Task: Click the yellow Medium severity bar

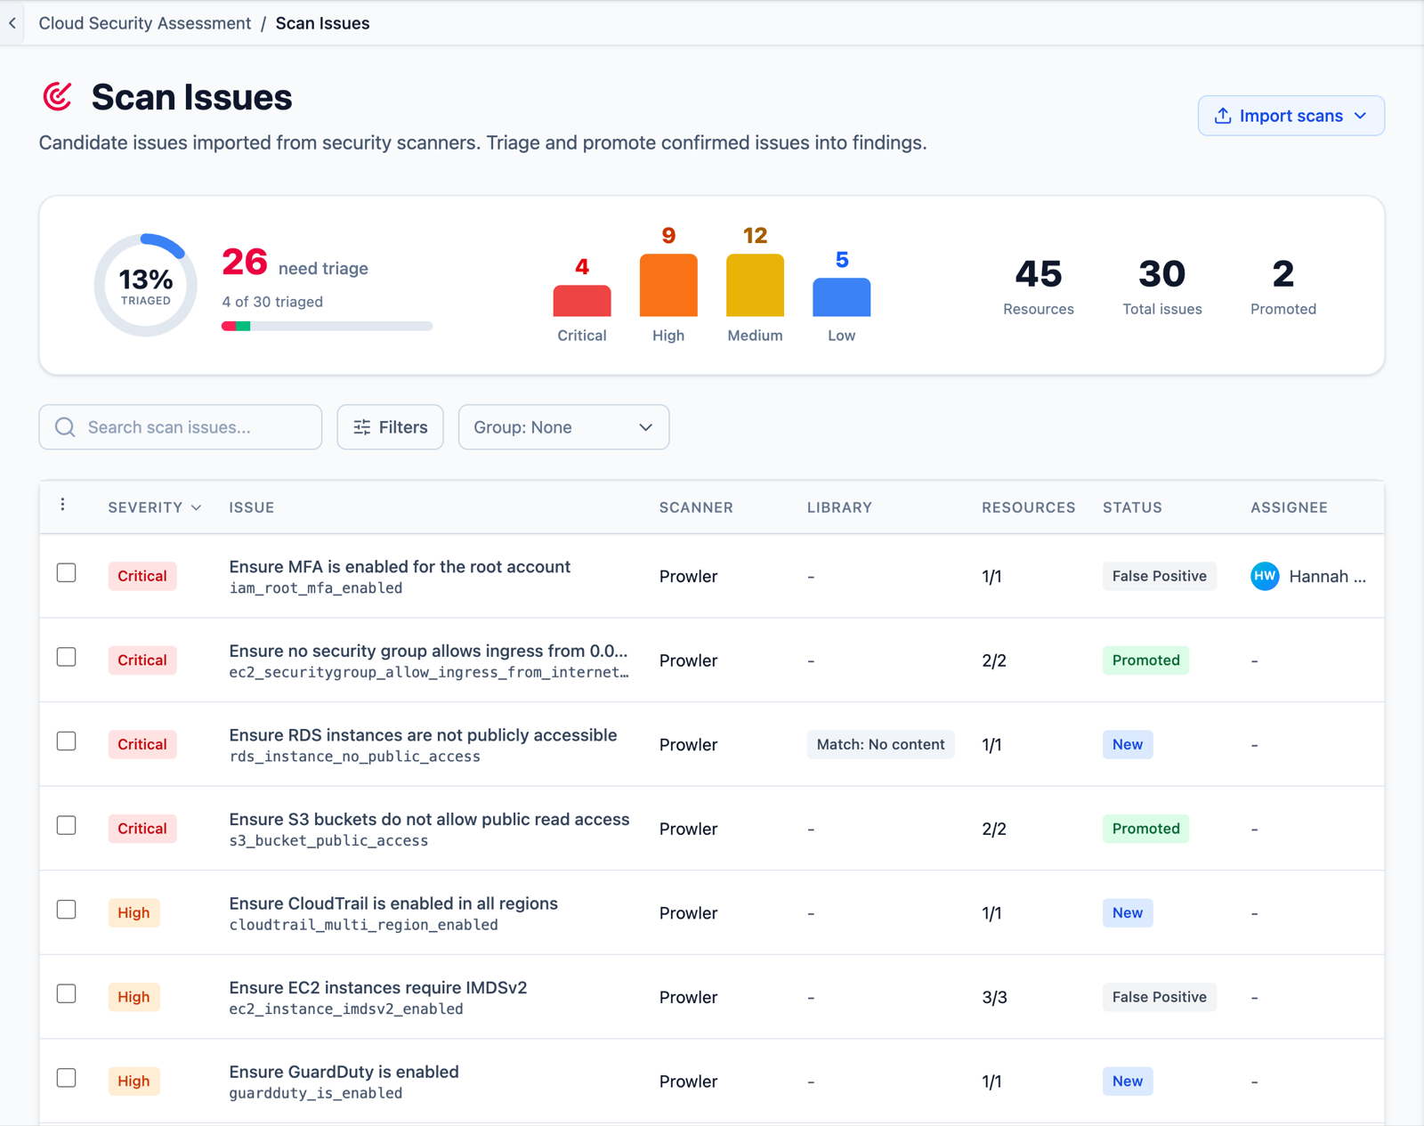Action: (755, 285)
